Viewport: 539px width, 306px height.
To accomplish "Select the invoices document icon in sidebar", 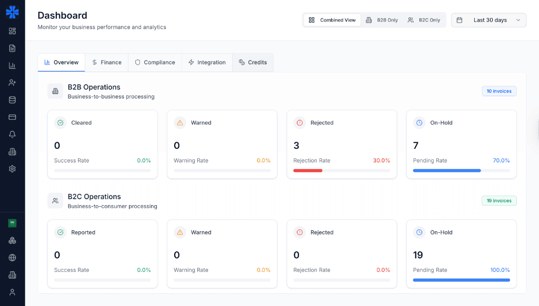I will (12, 47).
